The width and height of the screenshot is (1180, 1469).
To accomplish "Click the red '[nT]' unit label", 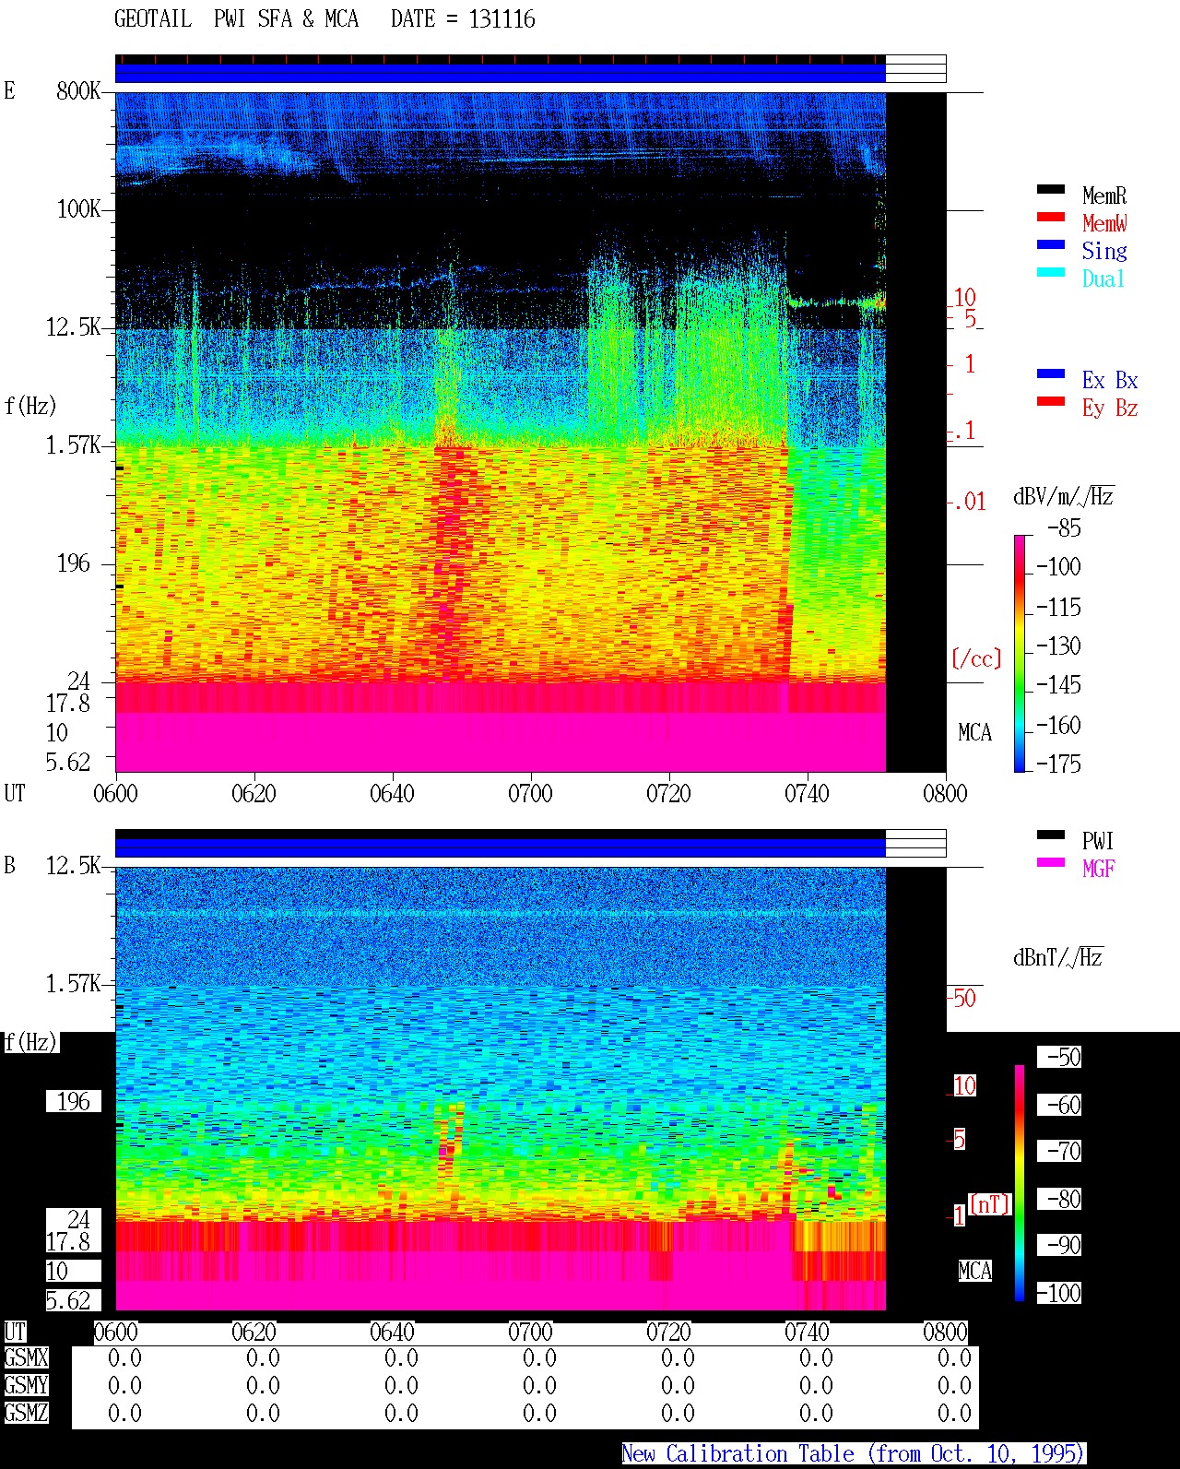I will [x=990, y=1204].
